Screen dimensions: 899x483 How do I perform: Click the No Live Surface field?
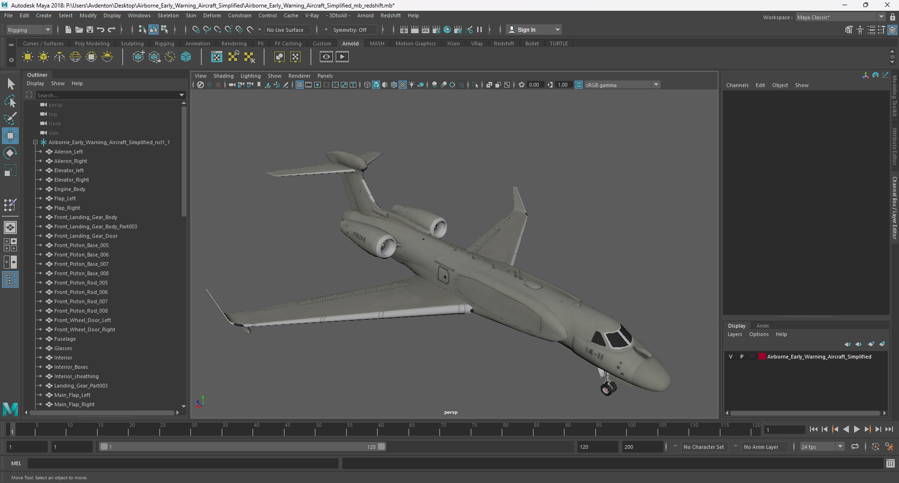coord(288,30)
